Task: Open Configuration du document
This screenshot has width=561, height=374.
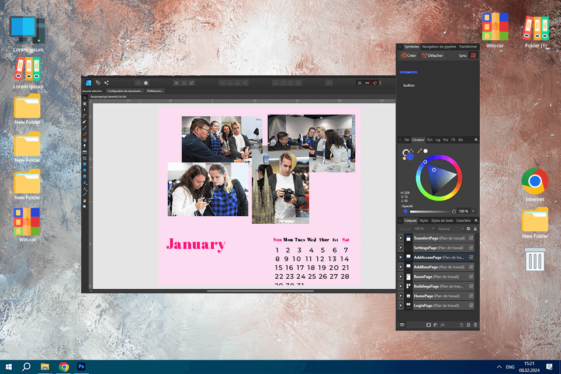Action: (125, 91)
